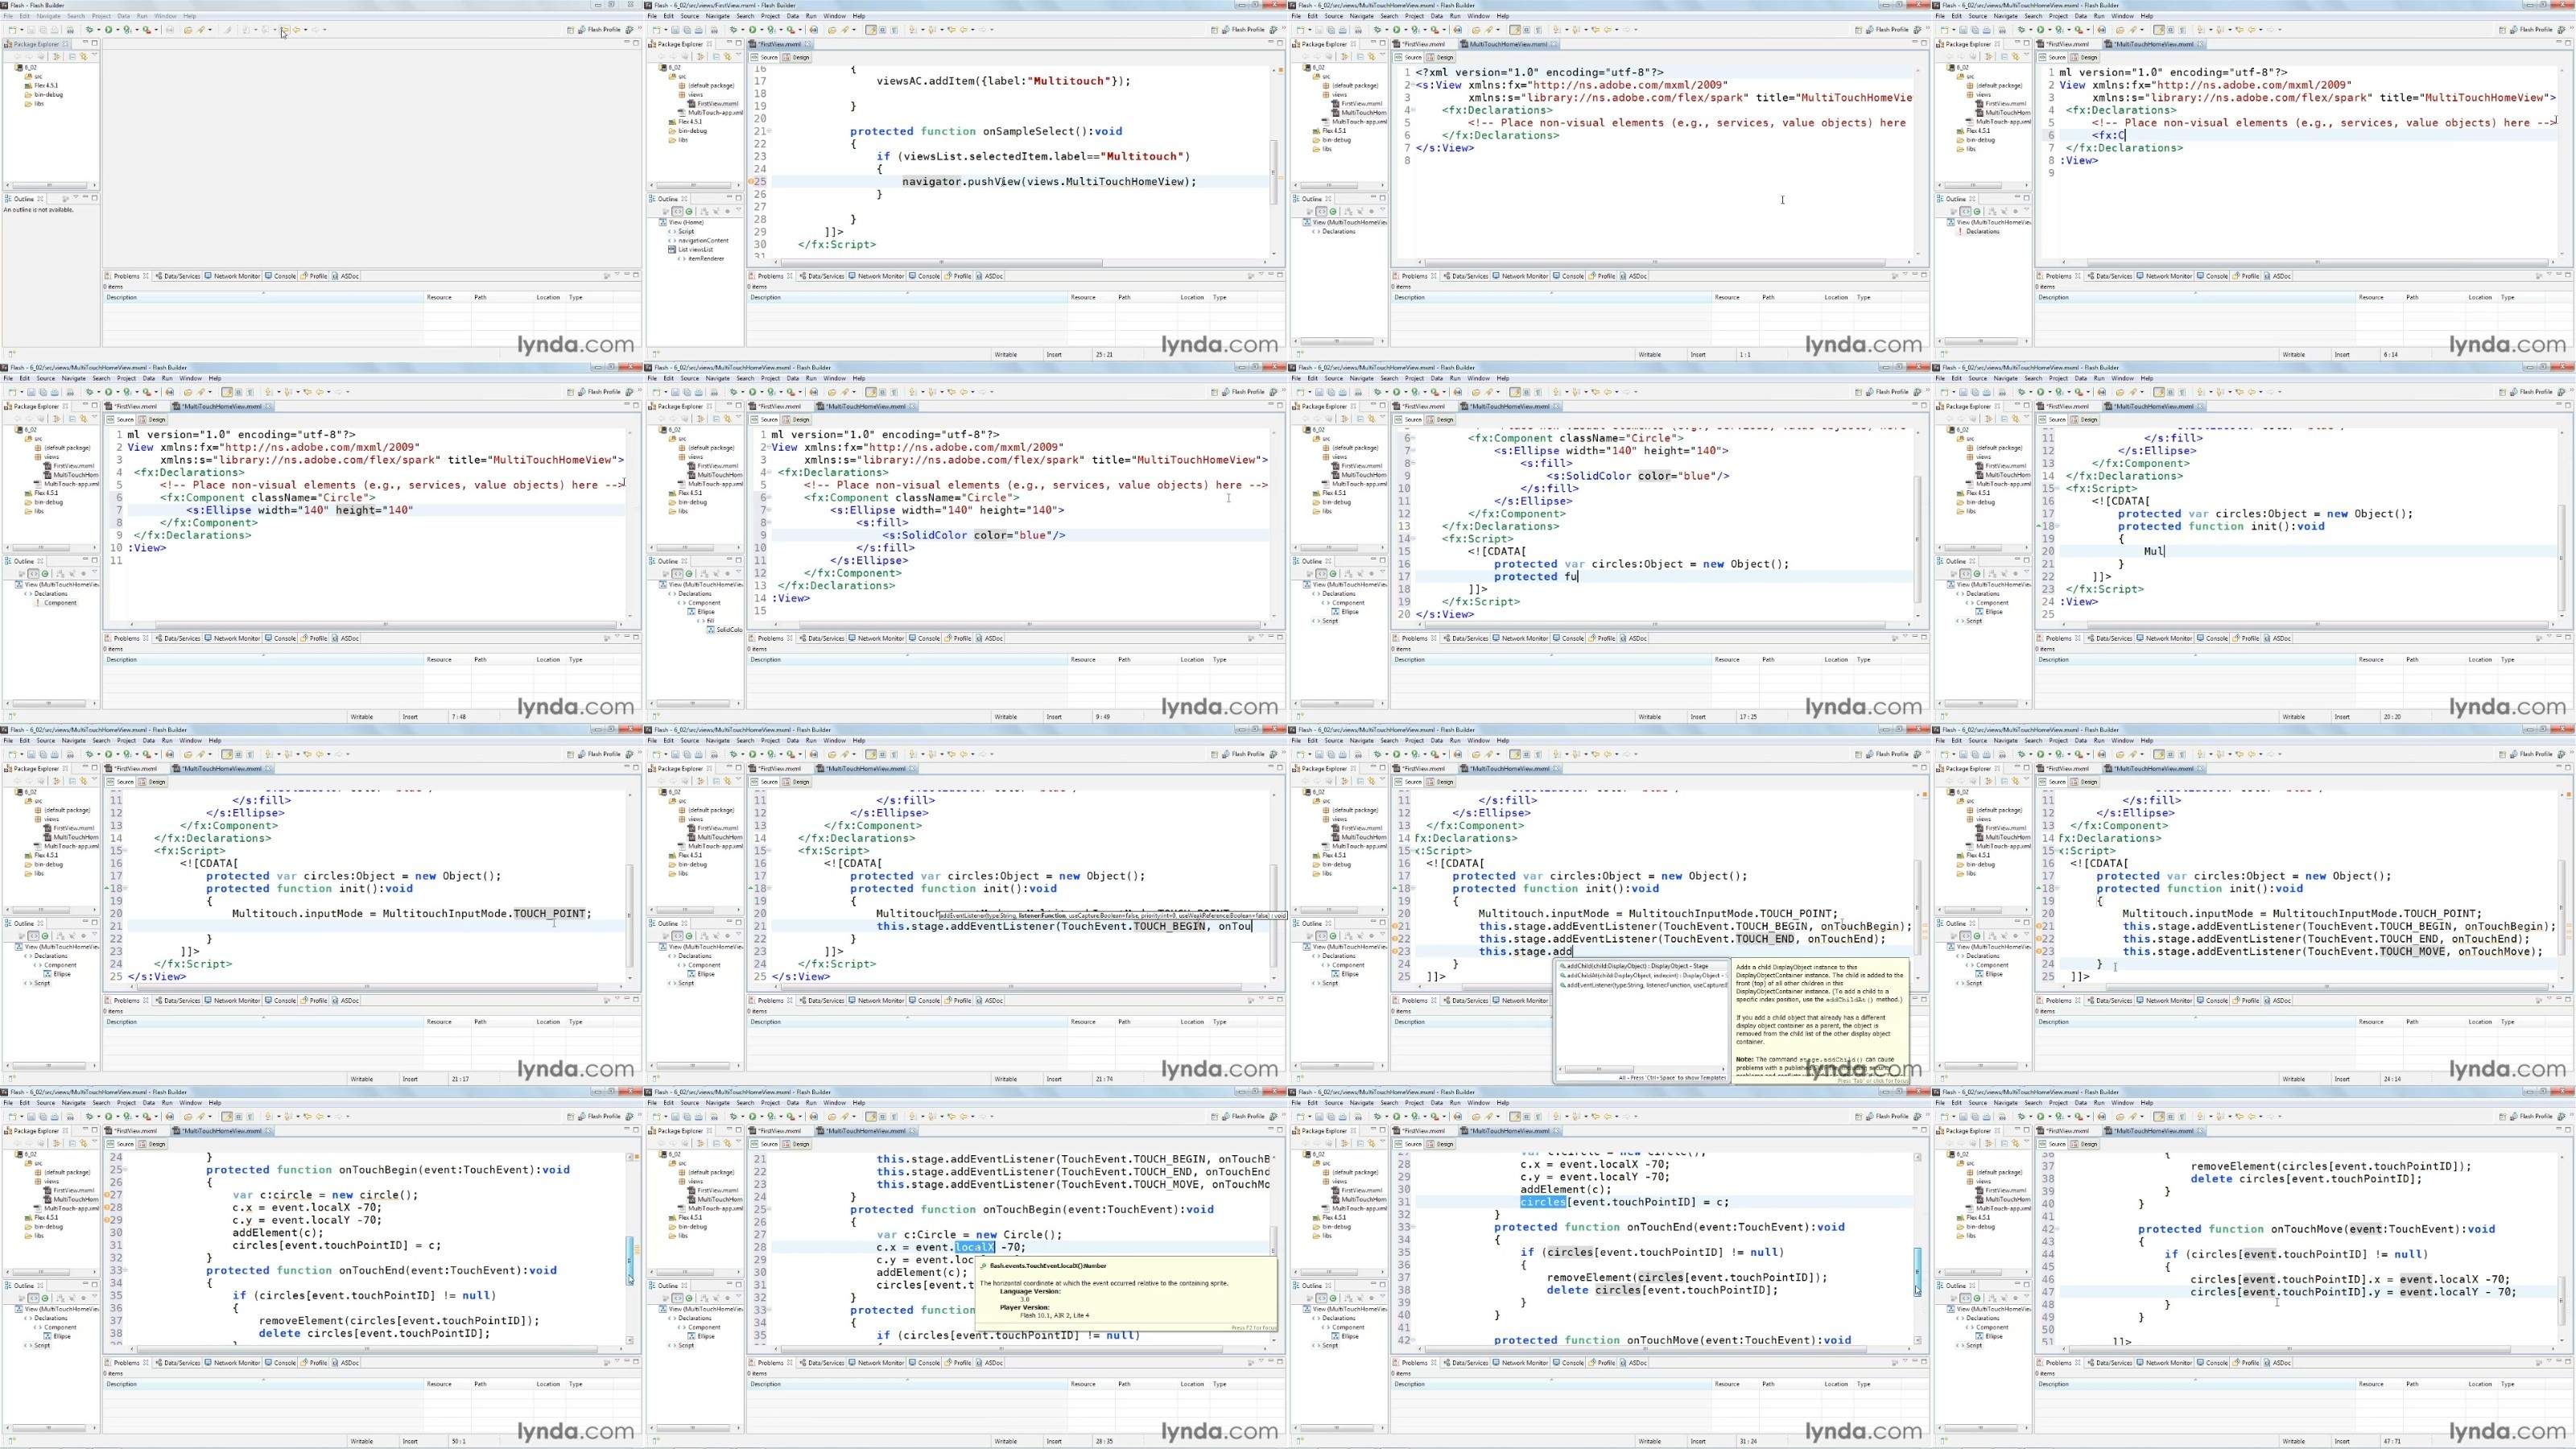
Task: Open Debug dropdown arrow in FirstView.mxml titled window
Action: pyautogui.click(x=743, y=30)
